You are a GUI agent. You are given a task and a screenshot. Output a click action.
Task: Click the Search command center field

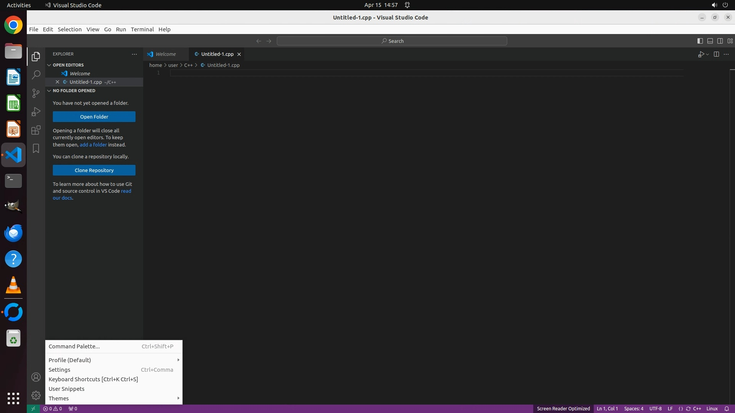click(x=392, y=41)
